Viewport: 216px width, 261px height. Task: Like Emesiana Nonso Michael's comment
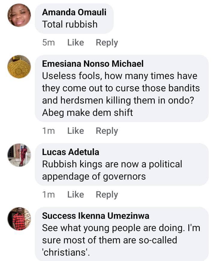(76, 131)
